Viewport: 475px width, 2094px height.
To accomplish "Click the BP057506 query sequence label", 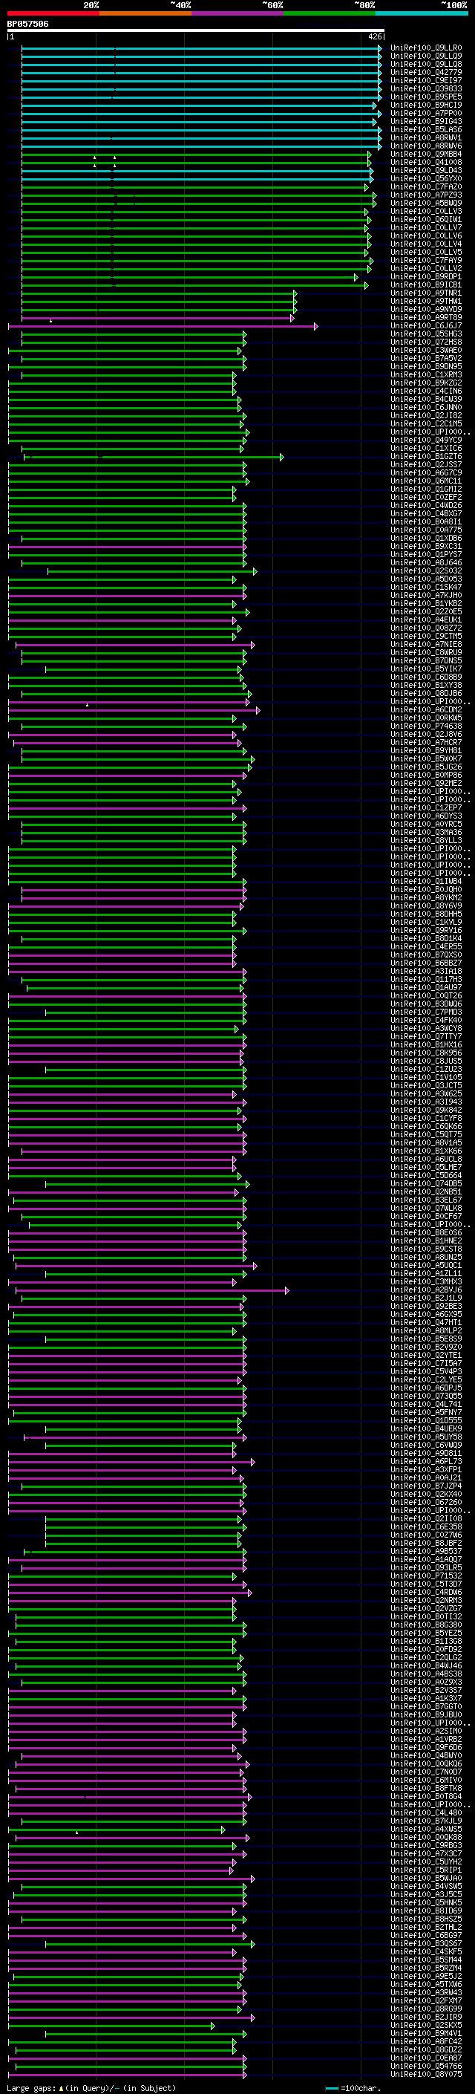I will click(x=27, y=25).
